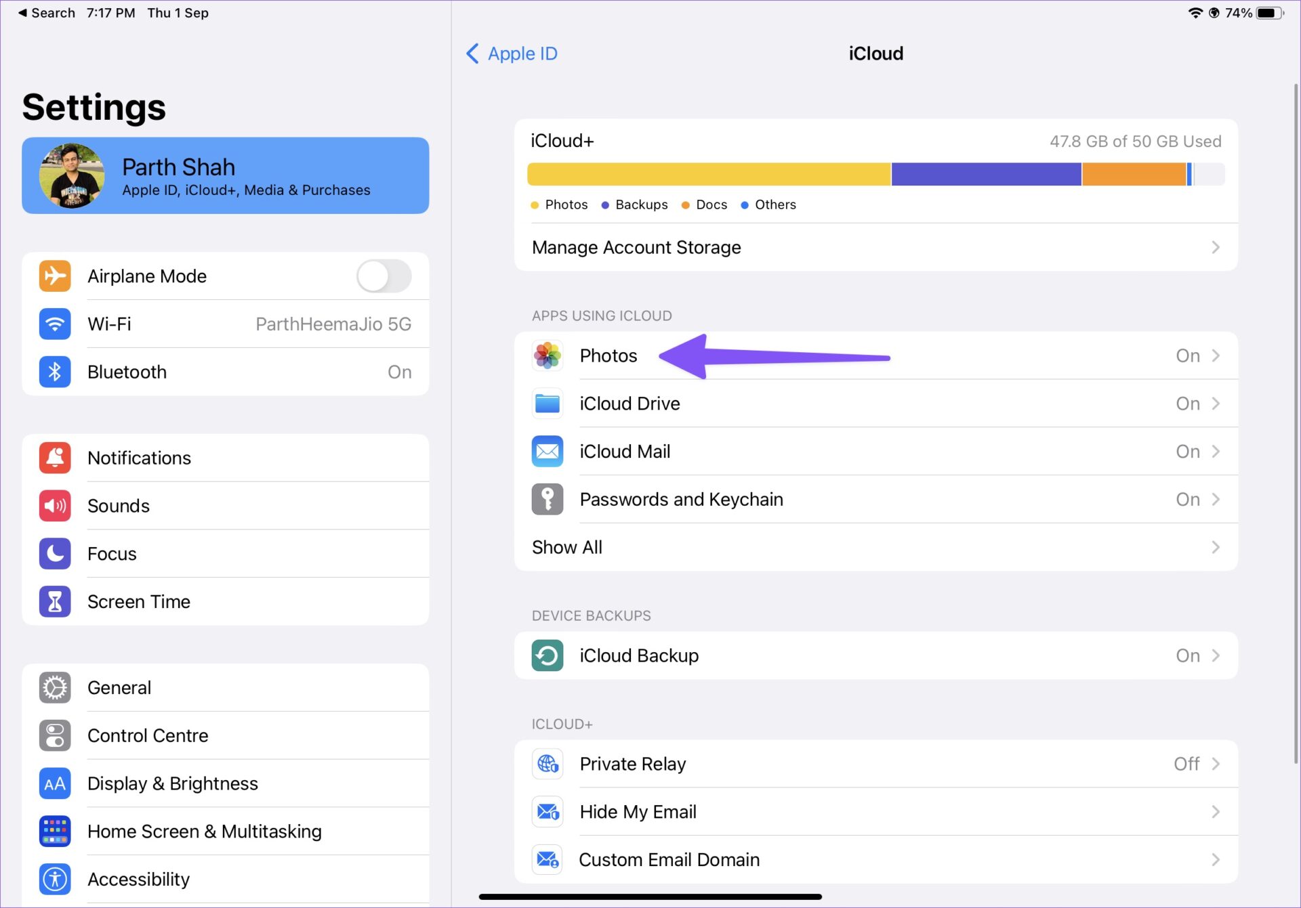Screen dimensions: 1301x908
Task: Open the Photos app icon in iCloud settings
Action: tap(547, 355)
